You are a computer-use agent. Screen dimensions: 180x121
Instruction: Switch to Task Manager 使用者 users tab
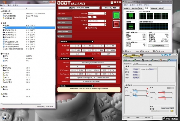[x=161, y=8]
